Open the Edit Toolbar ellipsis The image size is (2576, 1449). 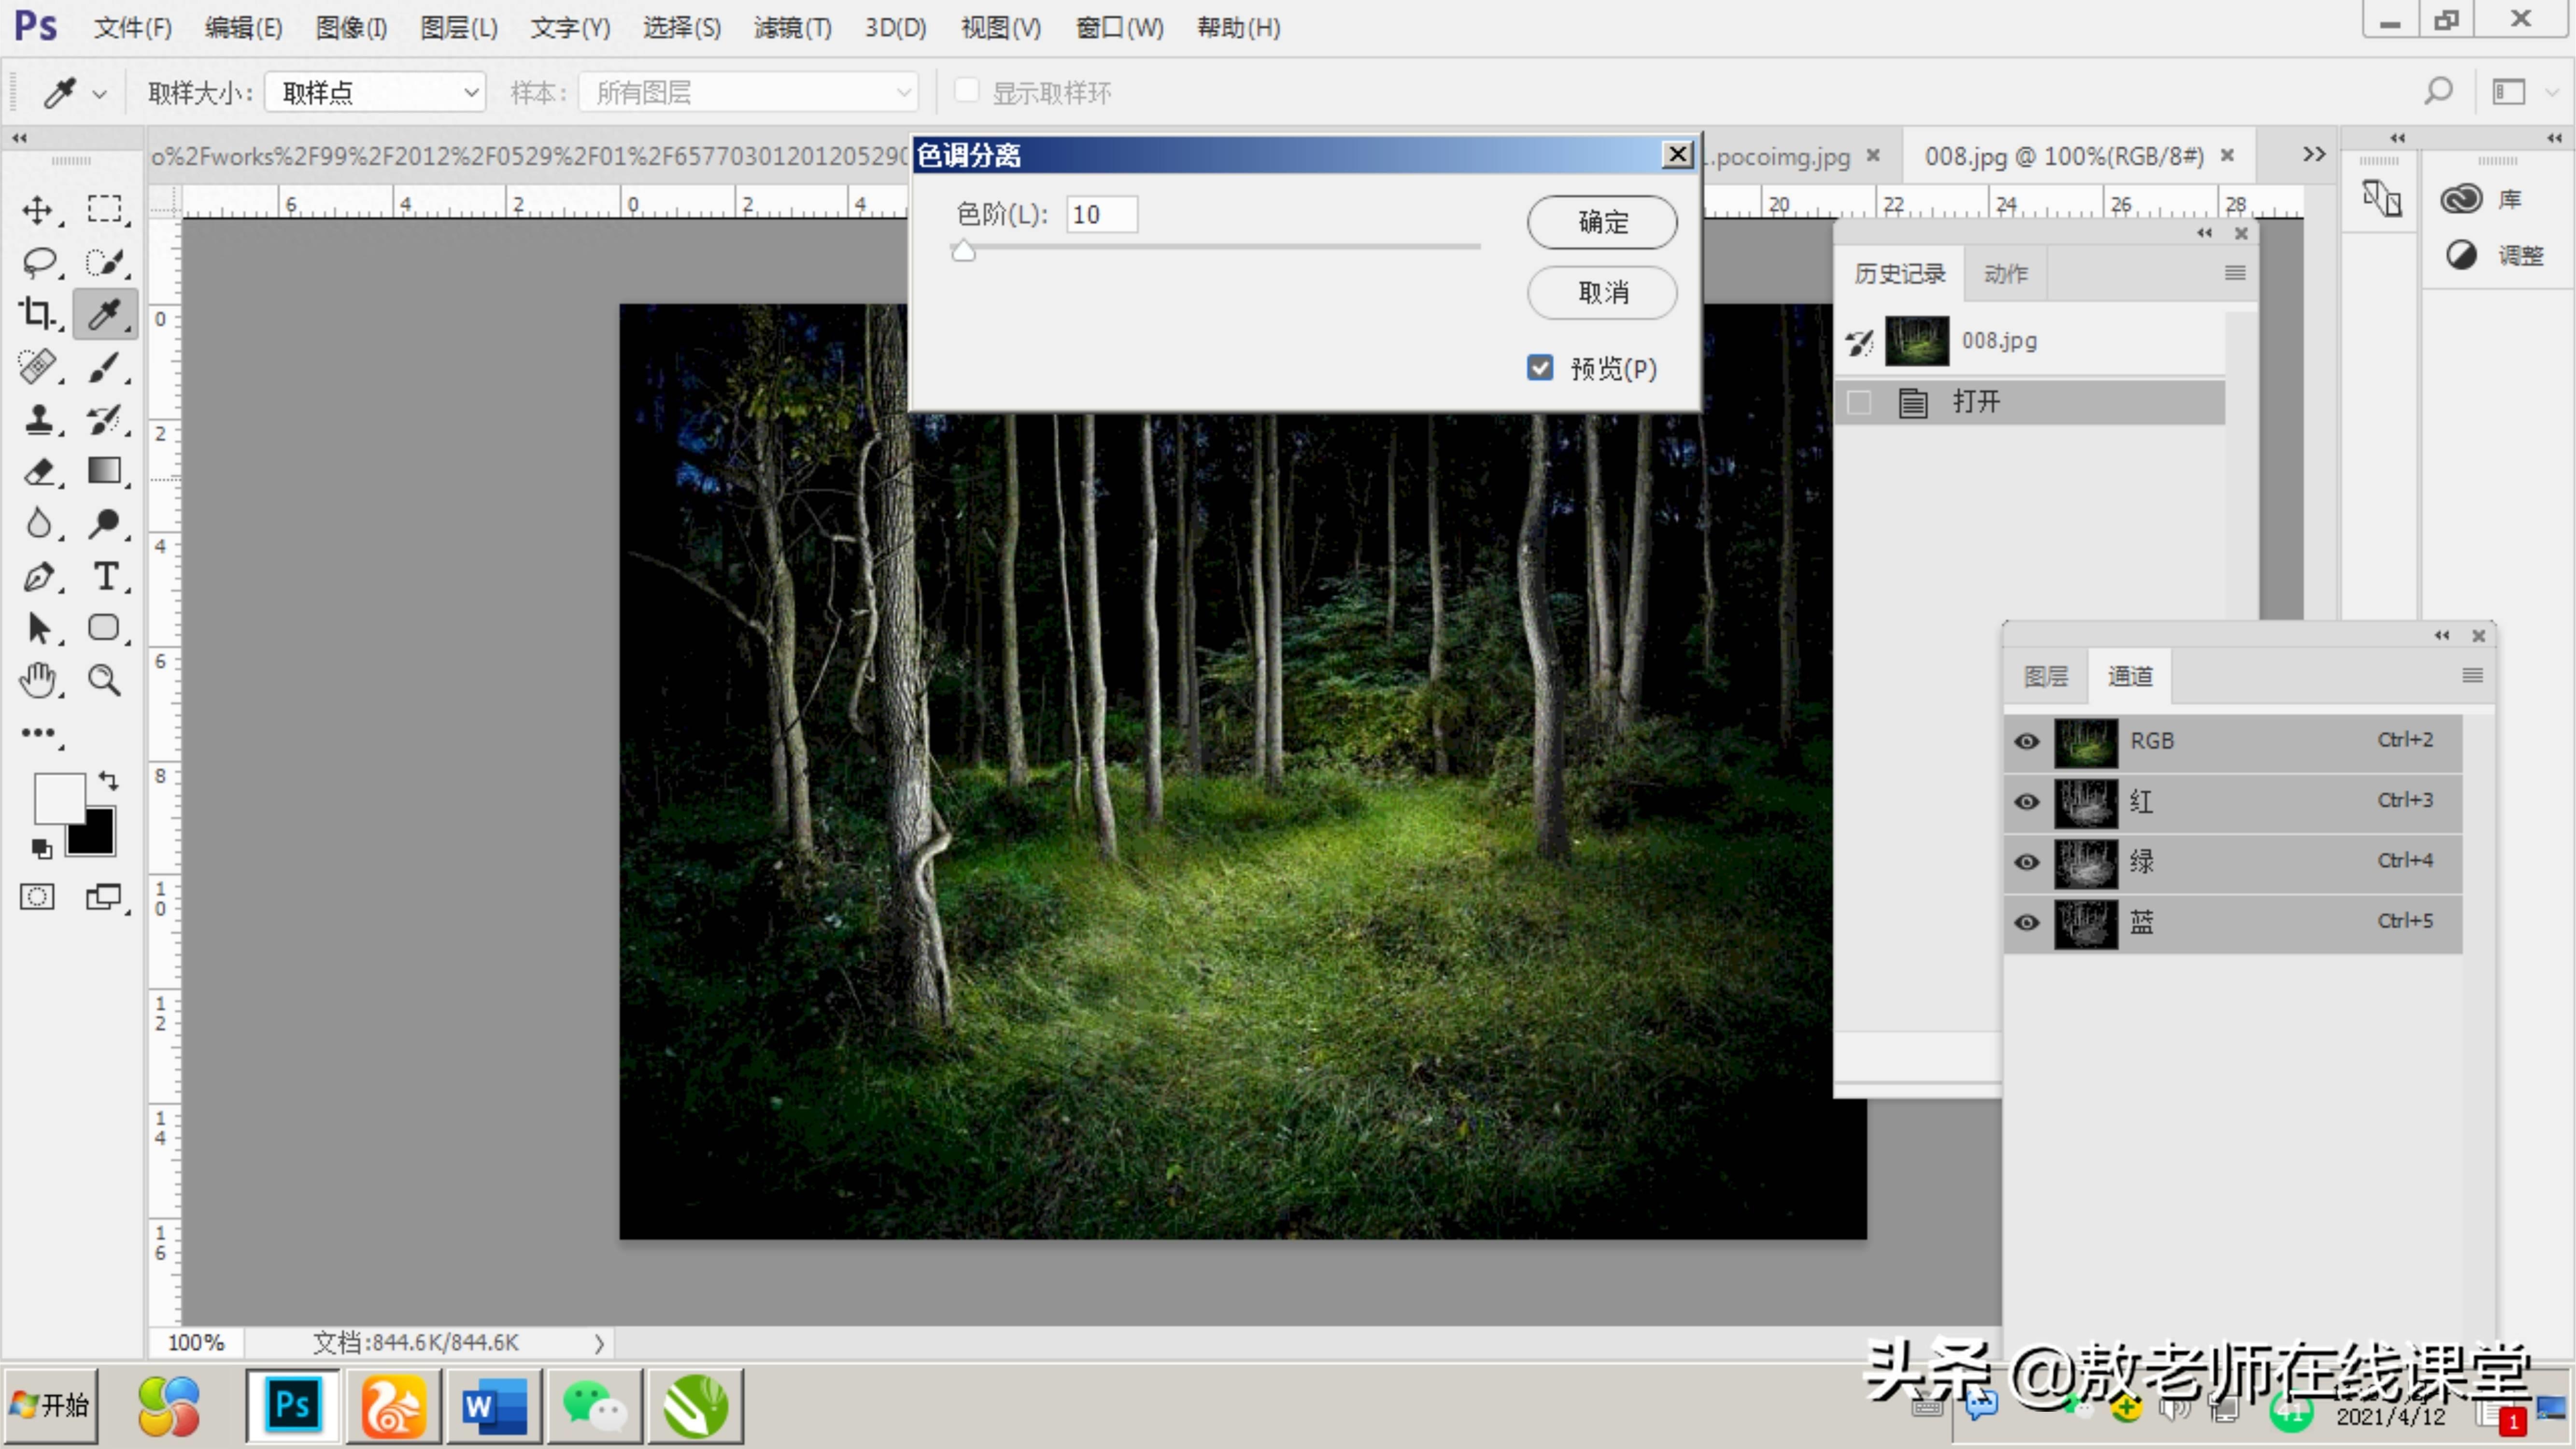coord(38,733)
